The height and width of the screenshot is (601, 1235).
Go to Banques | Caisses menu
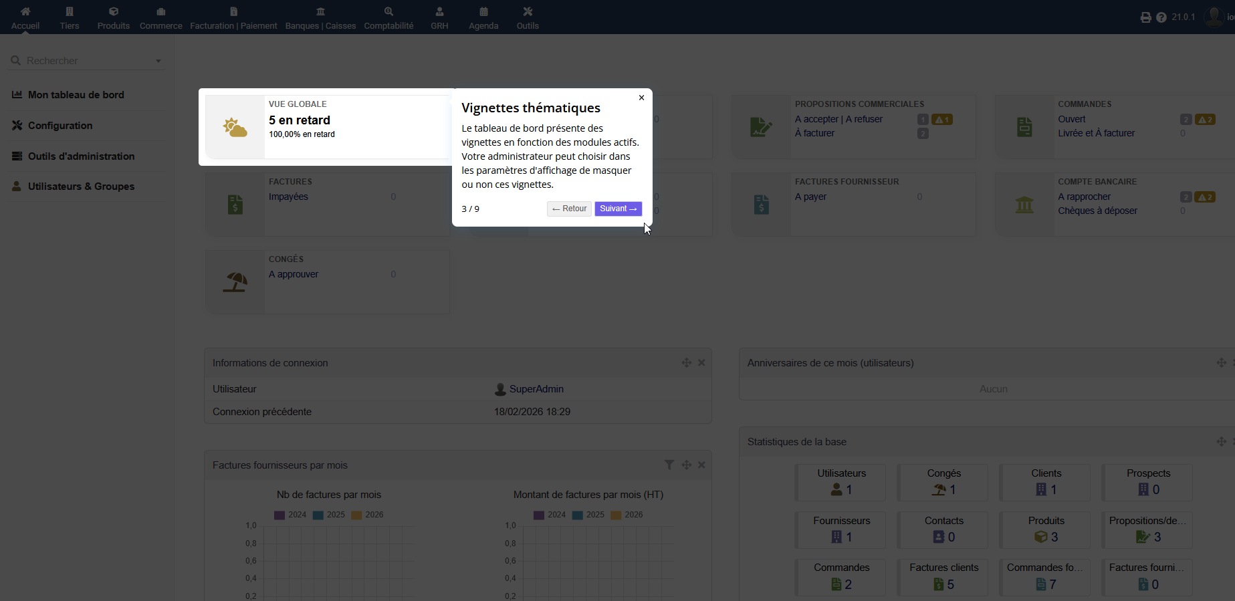[320, 18]
